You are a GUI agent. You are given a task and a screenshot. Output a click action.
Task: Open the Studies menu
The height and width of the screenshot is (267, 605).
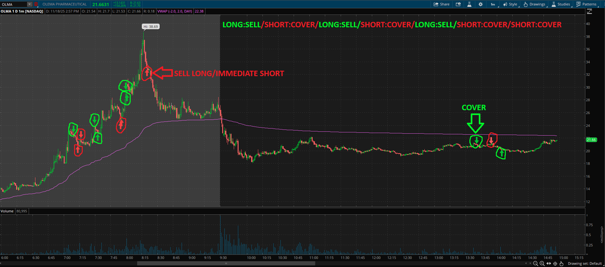561,4
